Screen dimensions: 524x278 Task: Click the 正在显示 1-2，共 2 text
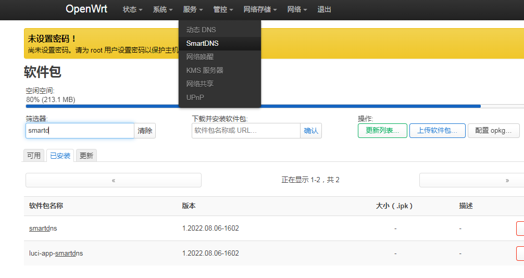coord(310,180)
